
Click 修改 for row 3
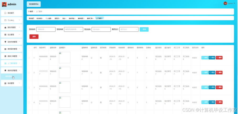[212, 87]
